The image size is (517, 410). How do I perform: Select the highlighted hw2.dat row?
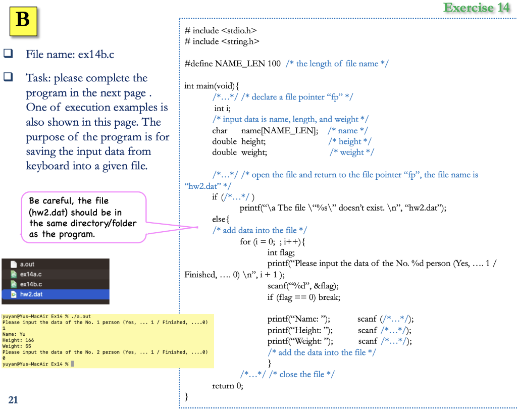coord(56,294)
